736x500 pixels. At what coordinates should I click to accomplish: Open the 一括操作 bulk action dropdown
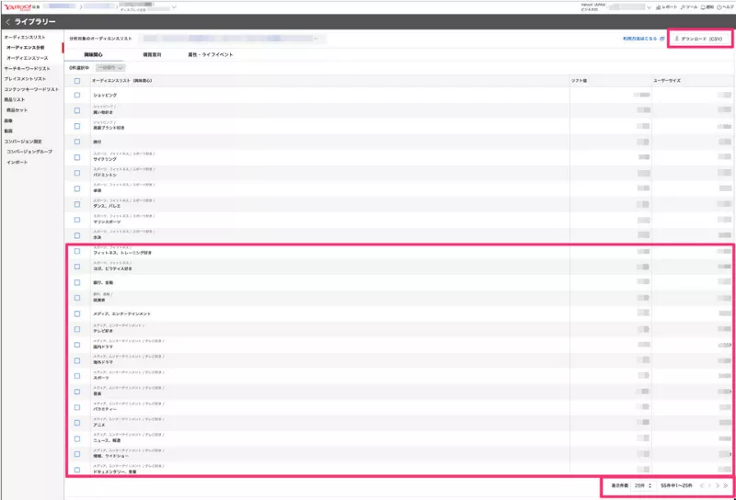pyautogui.click(x=109, y=67)
